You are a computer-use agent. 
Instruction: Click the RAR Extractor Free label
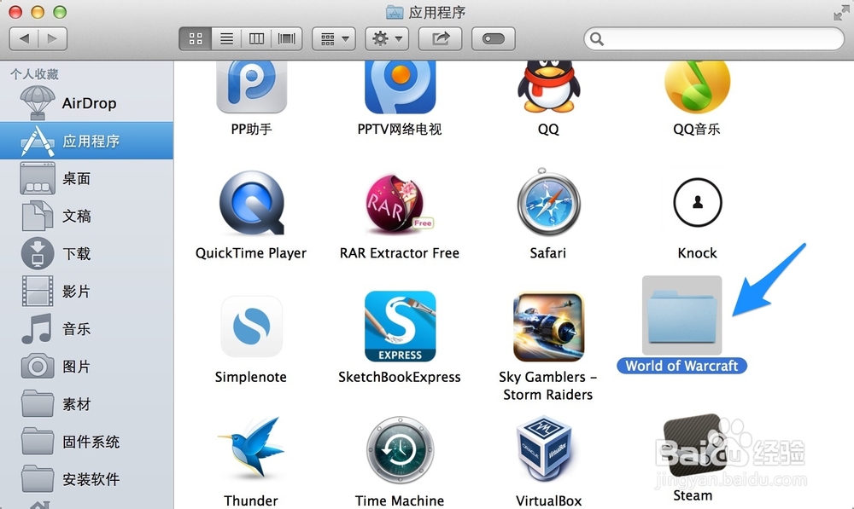(x=400, y=253)
